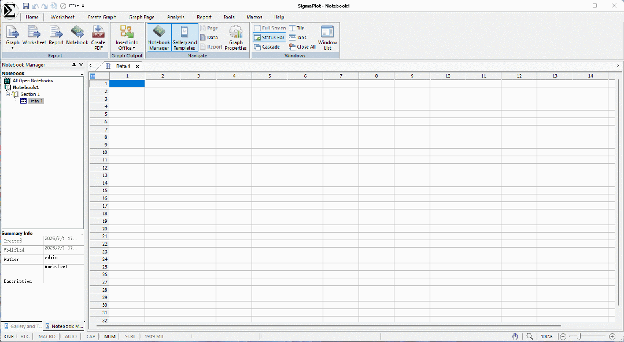Open the SigmaPlot application menu logo
Image resolution: width=624 pixels, height=342 pixels.
tap(10, 10)
